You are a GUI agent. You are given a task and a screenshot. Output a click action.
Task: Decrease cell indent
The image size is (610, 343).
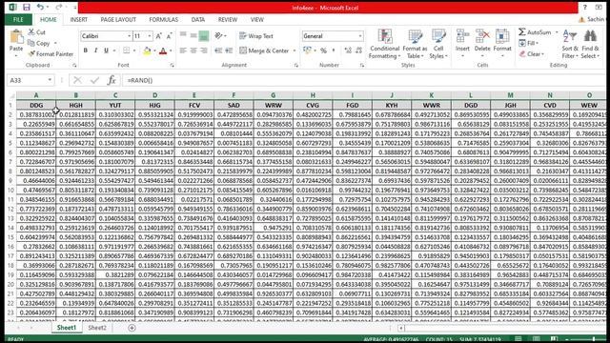tap(218, 50)
